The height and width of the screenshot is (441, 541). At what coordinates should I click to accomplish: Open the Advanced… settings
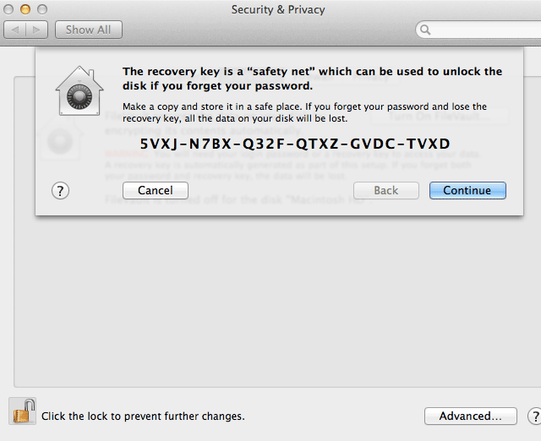(471, 416)
